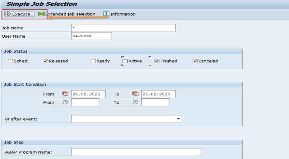
Task: Click the ABAP Program Name input field
Action: tap(136, 152)
